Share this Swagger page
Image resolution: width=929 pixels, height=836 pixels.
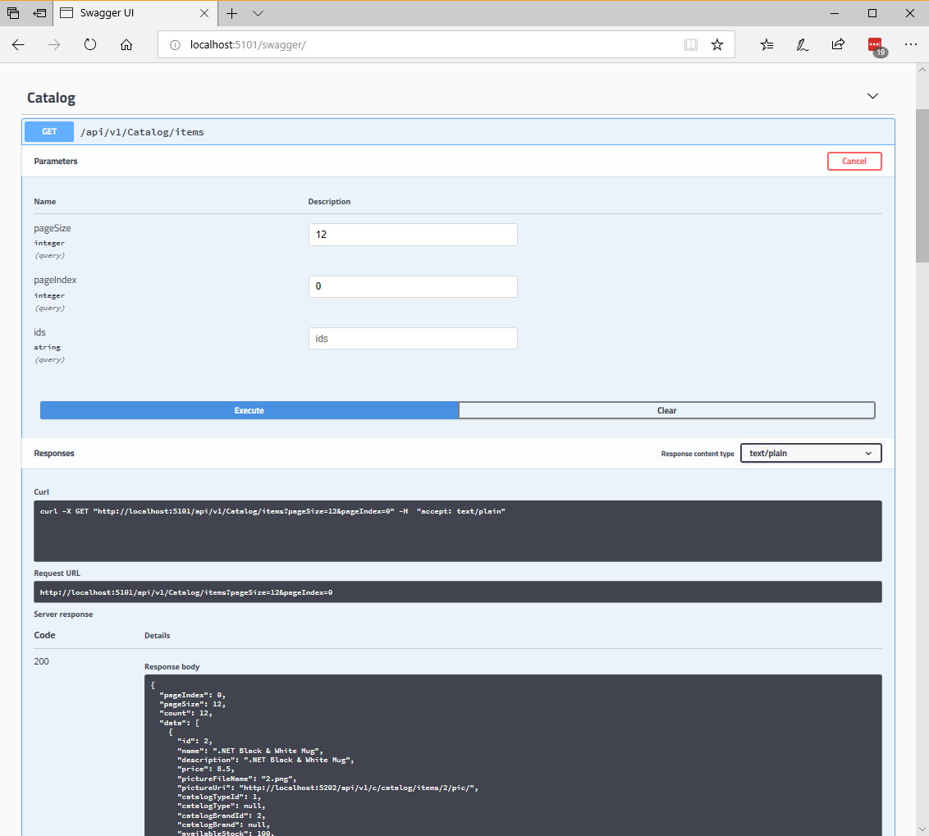tap(838, 45)
